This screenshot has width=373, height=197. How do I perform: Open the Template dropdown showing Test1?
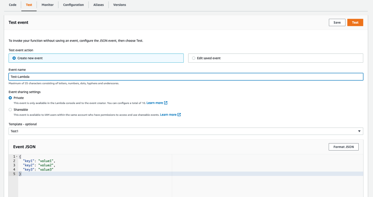coord(186,131)
